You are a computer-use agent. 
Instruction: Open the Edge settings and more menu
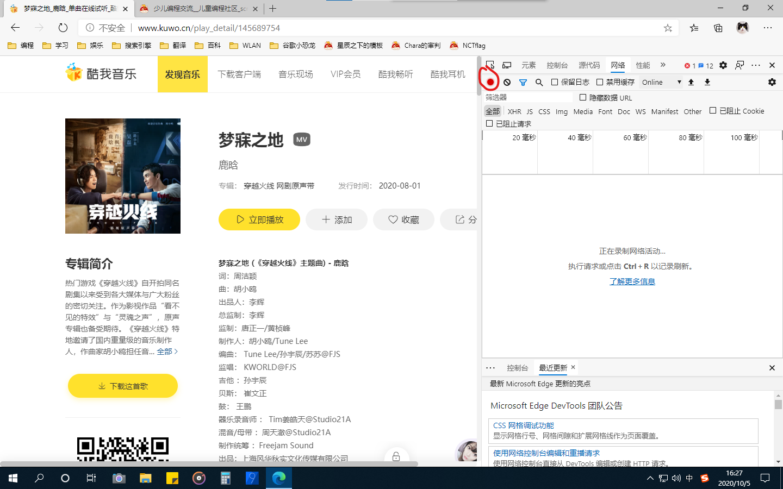[x=768, y=28]
